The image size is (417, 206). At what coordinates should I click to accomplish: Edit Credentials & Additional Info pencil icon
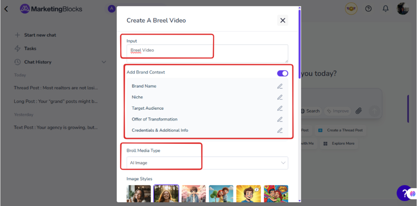click(280, 131)
